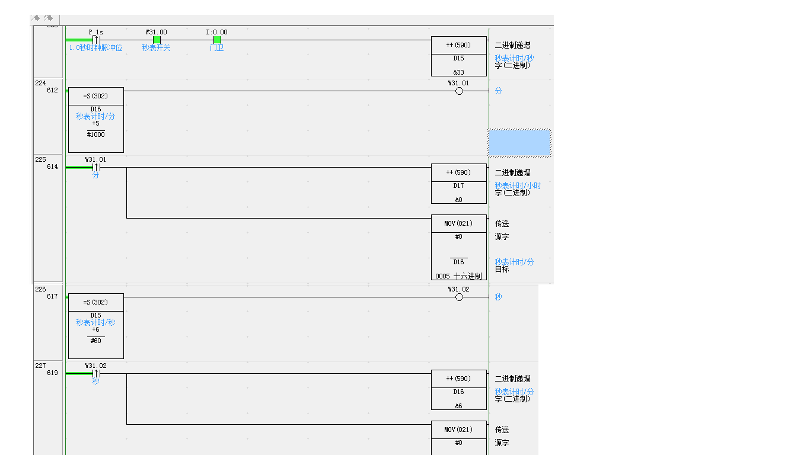The height and width of the screenshot is (455, 810).
Task: Select the I:0.00 contact
Action: click(x=217, y=40)
